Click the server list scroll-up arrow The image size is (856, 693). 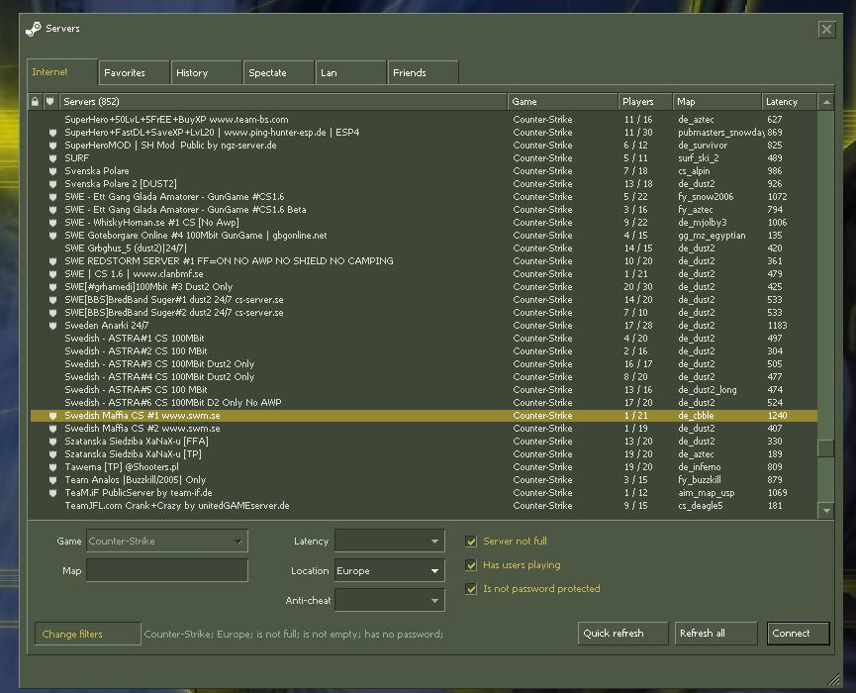(x=826, y=101)
